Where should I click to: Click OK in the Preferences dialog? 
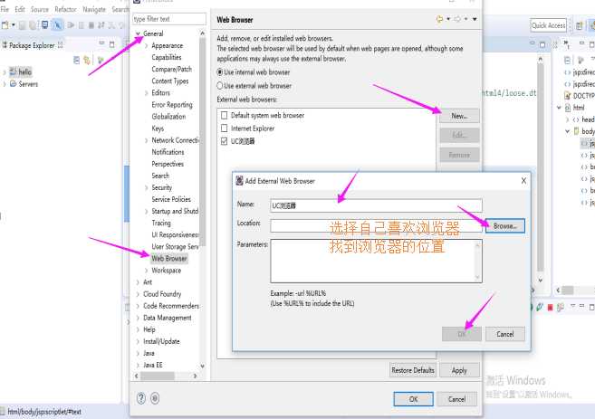[413, 399]
